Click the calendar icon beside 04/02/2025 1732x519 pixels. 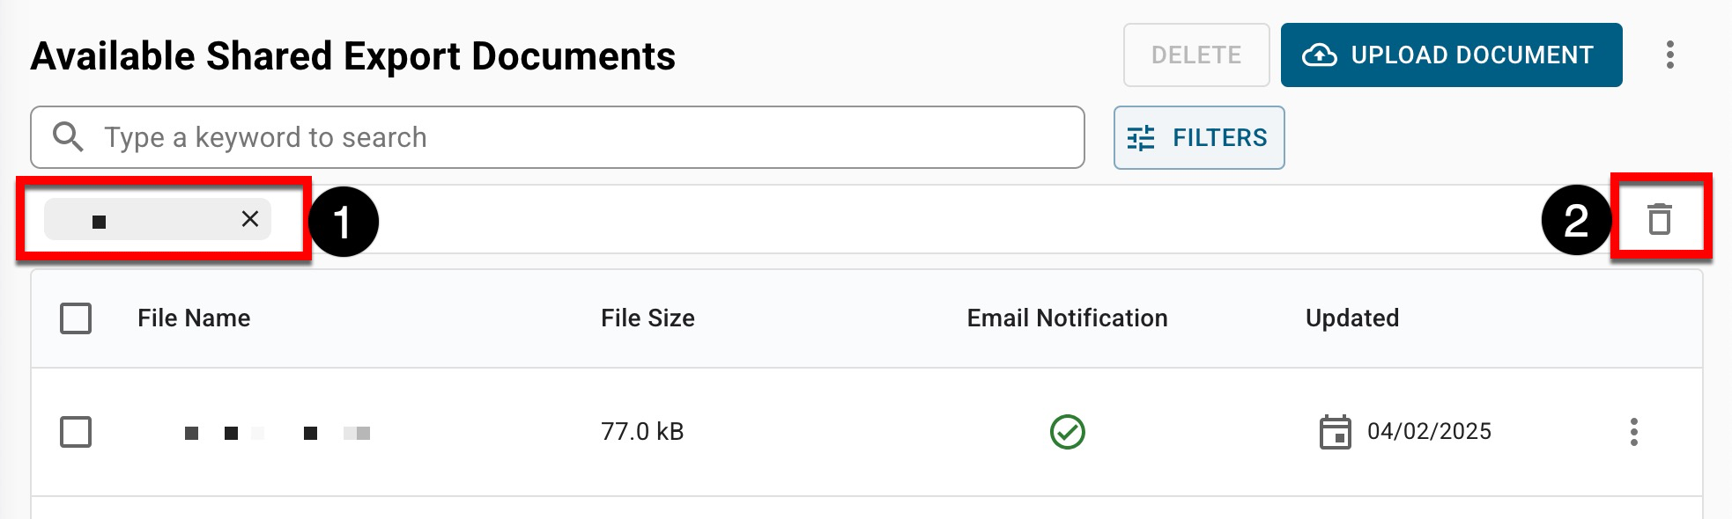[x=1335, y=432]
